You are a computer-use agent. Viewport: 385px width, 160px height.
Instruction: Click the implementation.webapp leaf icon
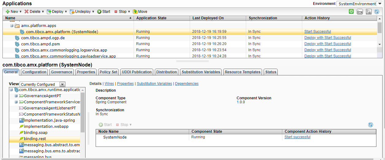coord(21,127)
